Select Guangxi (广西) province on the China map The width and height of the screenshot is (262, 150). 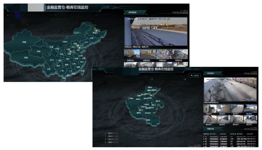tap(62, 71)
